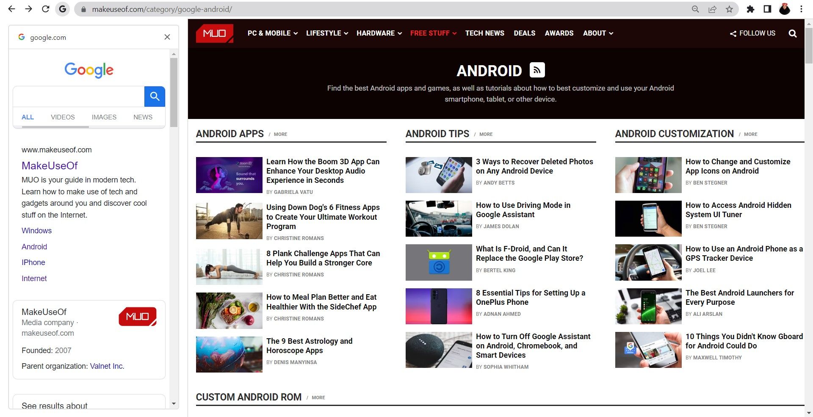Viewport: 813px width, 417px height.
Task: Expand the About menu
Action: point(598,33)
